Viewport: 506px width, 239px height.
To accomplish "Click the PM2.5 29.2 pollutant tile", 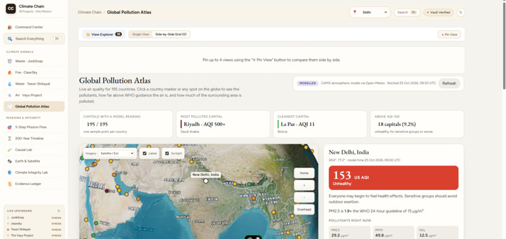I will [350, 233].
